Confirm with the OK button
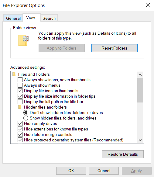The height and width of the screenshot is (177, 154). click(71, 171)
